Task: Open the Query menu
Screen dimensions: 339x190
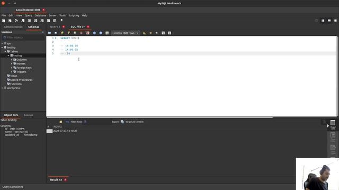Action: pyautogui.click(x=28, y=15)
